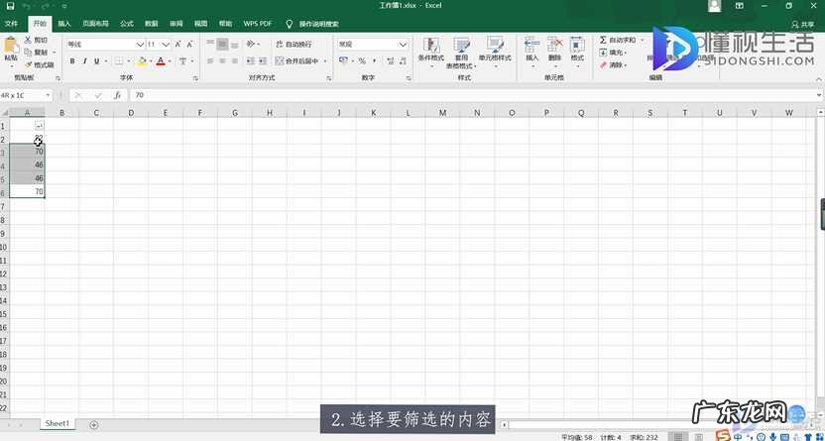This screenshot has height=441, width=825.
Task: Click the formula bar showing 70
Action: pos(474,95)
